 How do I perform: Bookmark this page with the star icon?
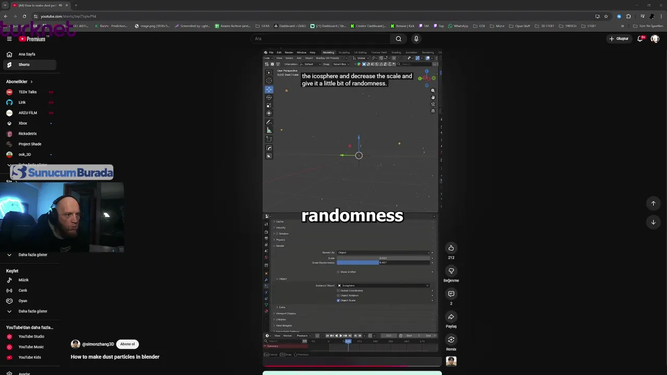pyautogui.click(x=606, y=16)
